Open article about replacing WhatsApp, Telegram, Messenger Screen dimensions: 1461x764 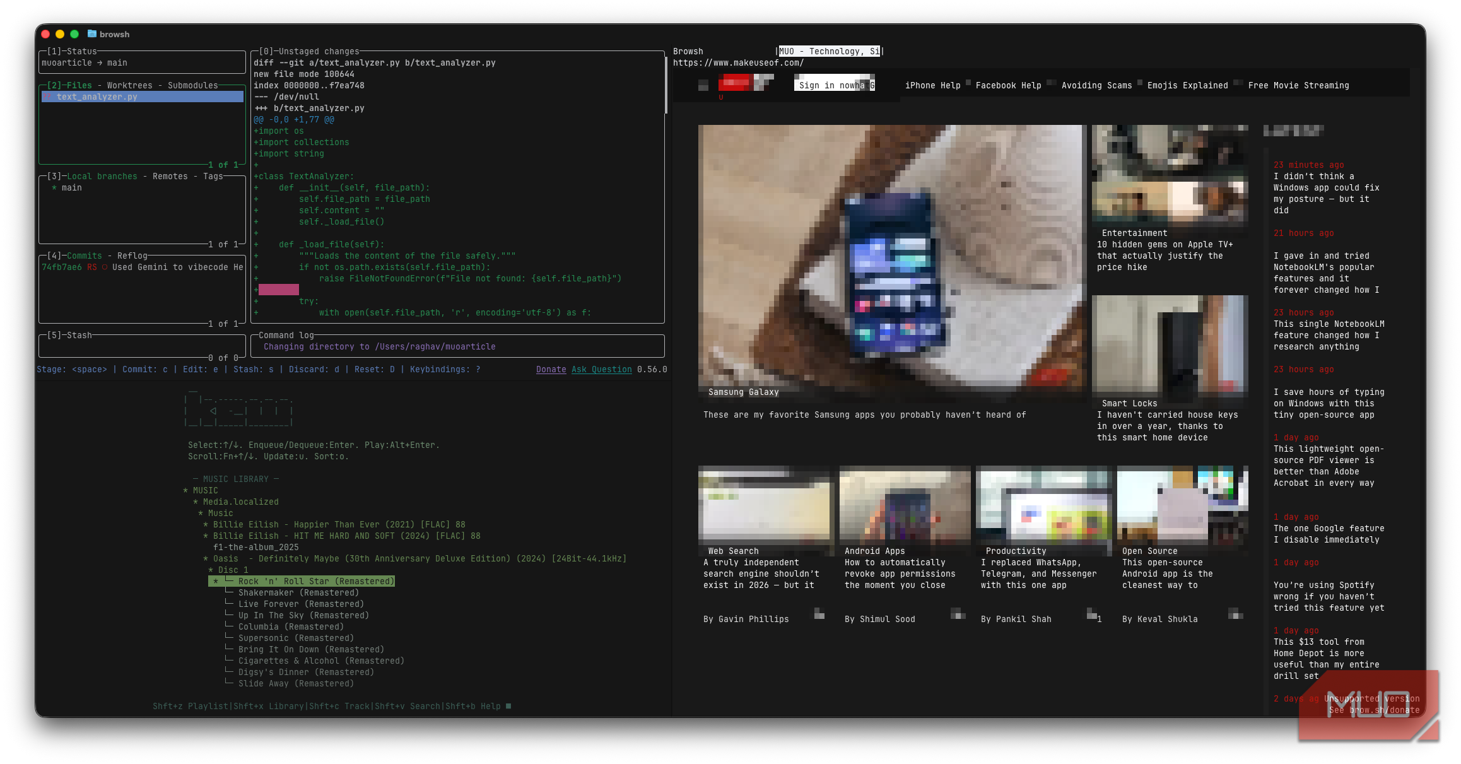[1038, 573]
